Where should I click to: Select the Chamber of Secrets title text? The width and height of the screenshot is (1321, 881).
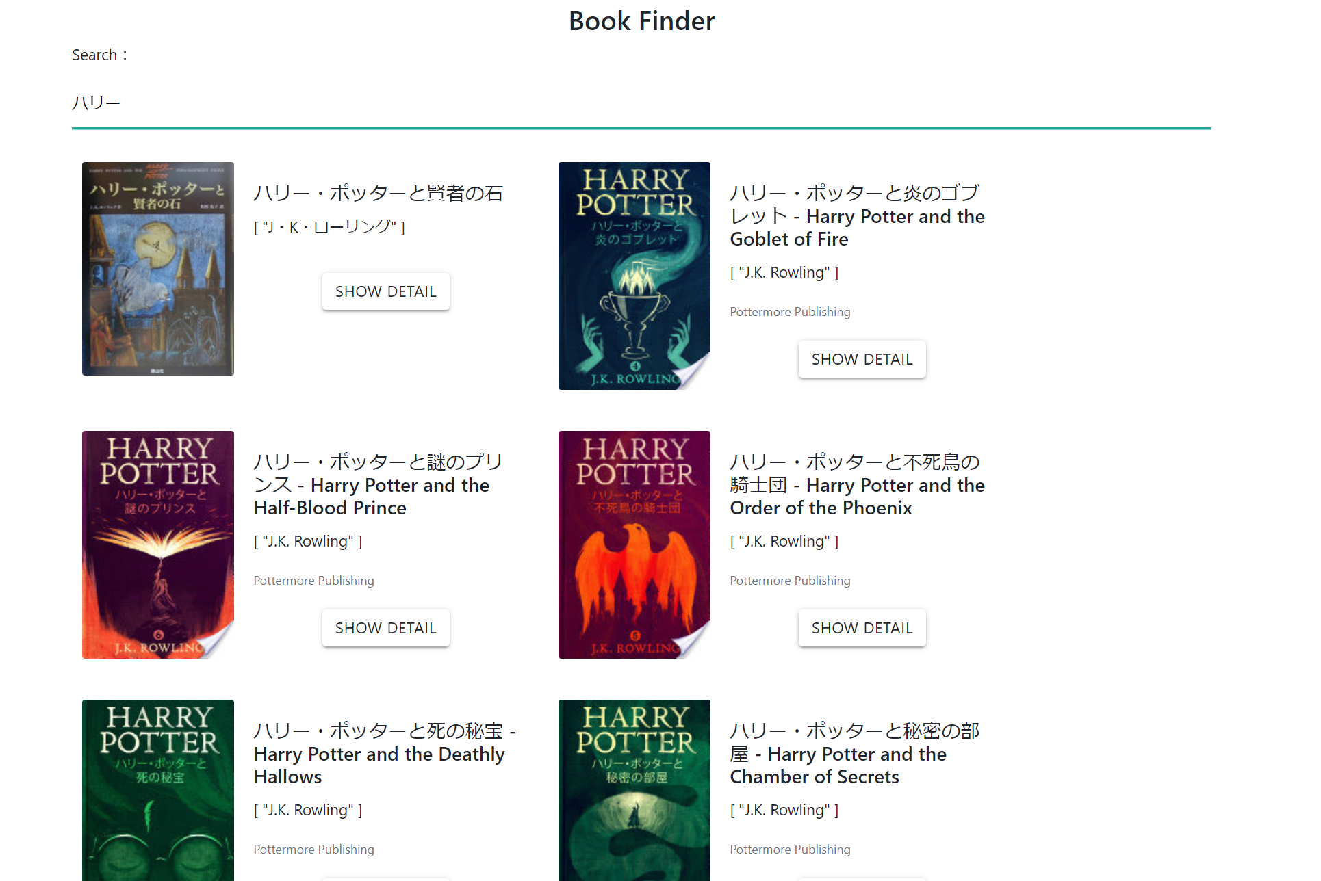855,754
